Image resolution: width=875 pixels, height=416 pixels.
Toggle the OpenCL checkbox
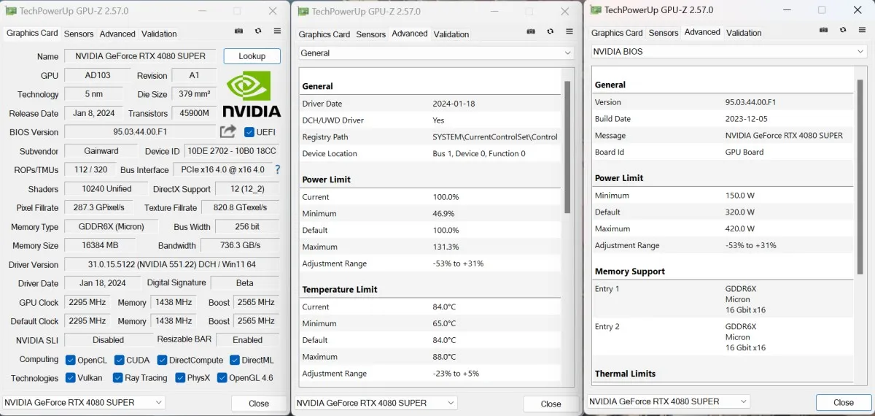click(71, 360)
